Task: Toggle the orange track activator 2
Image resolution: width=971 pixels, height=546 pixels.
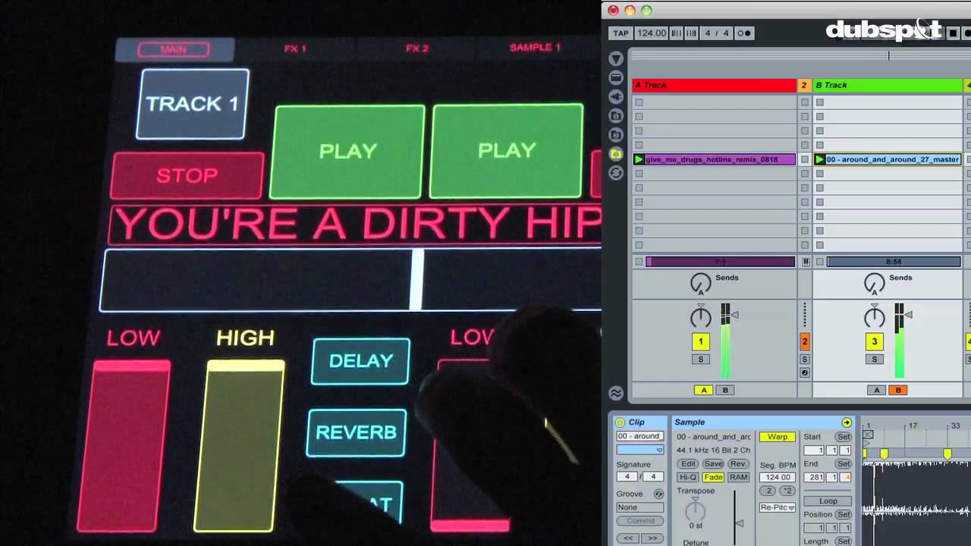Action: 805,342
